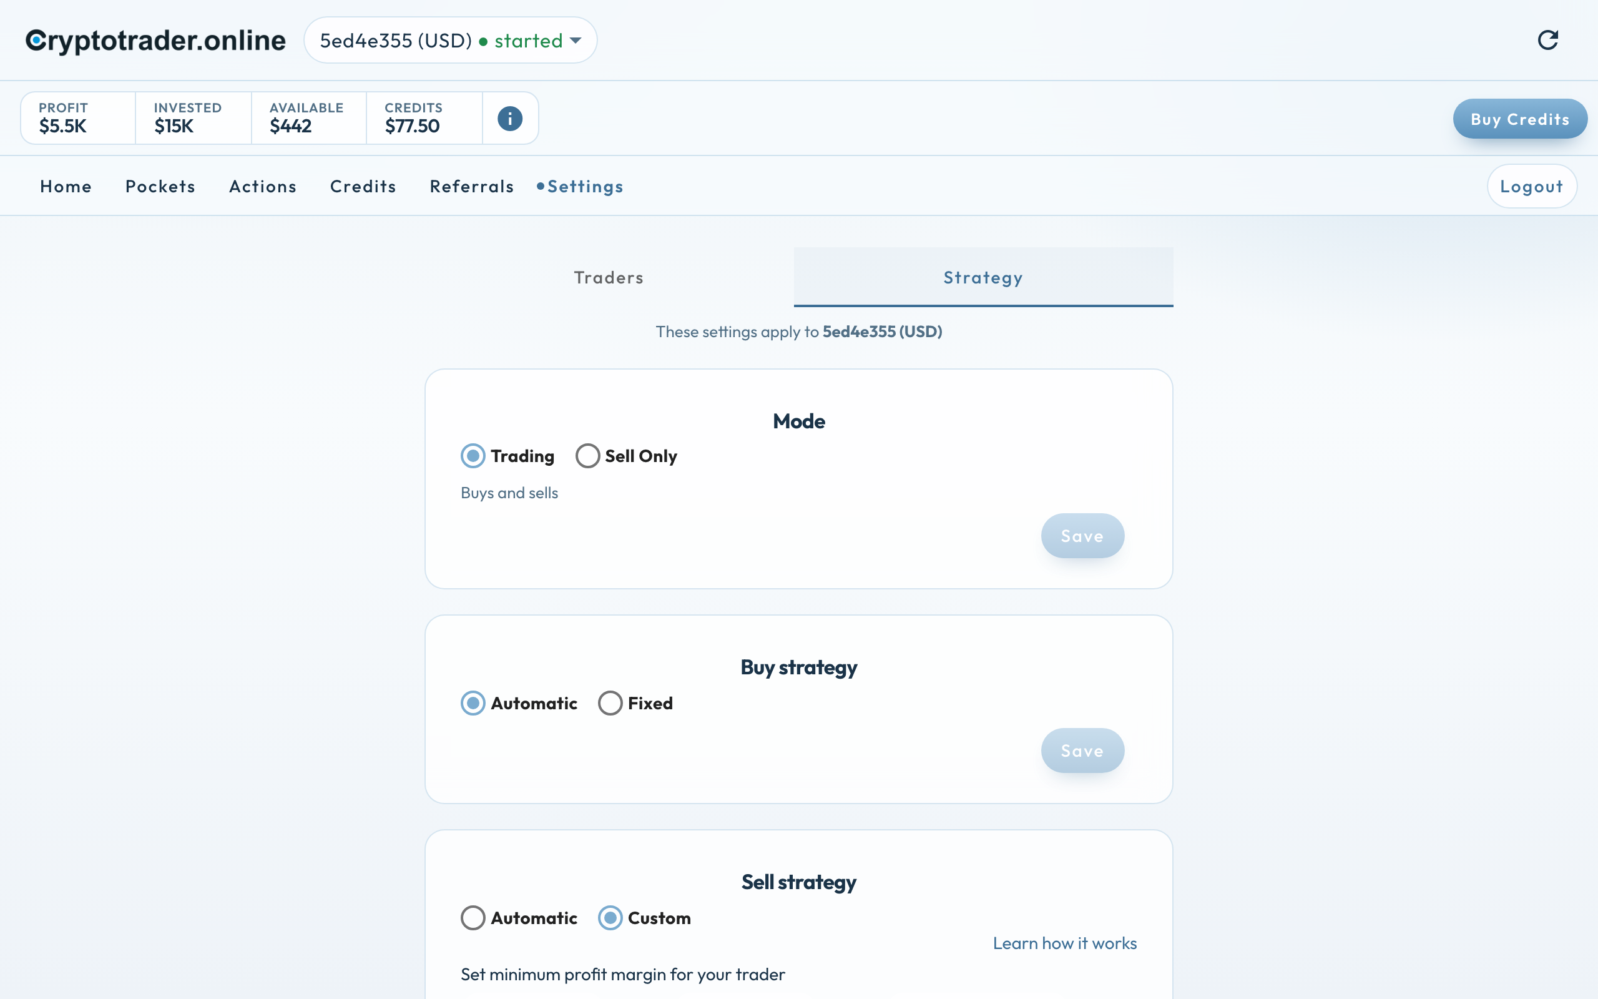Image resolution: width=1598 pixels, height=999 pixels.
Task: Save the Mode settings
Action: 1082,536
